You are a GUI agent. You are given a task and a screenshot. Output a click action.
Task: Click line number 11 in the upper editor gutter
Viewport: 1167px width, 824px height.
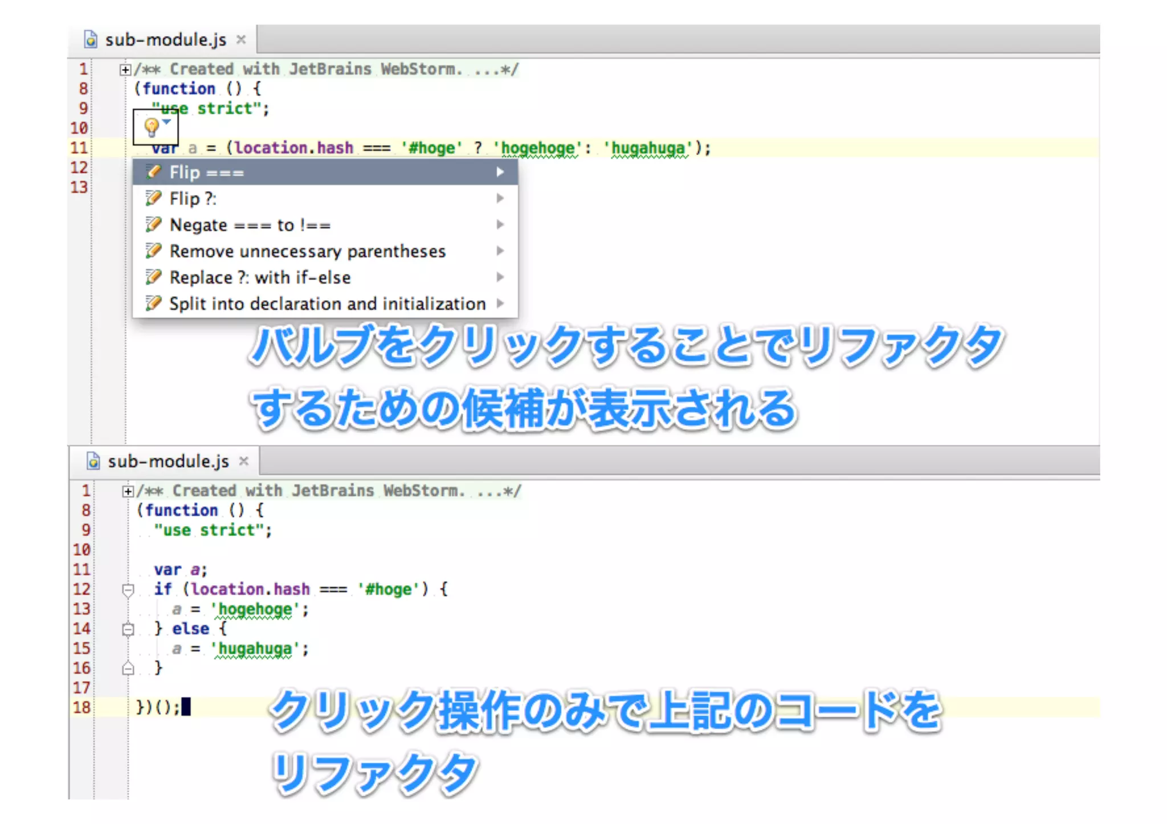click(x=79, y=148)
